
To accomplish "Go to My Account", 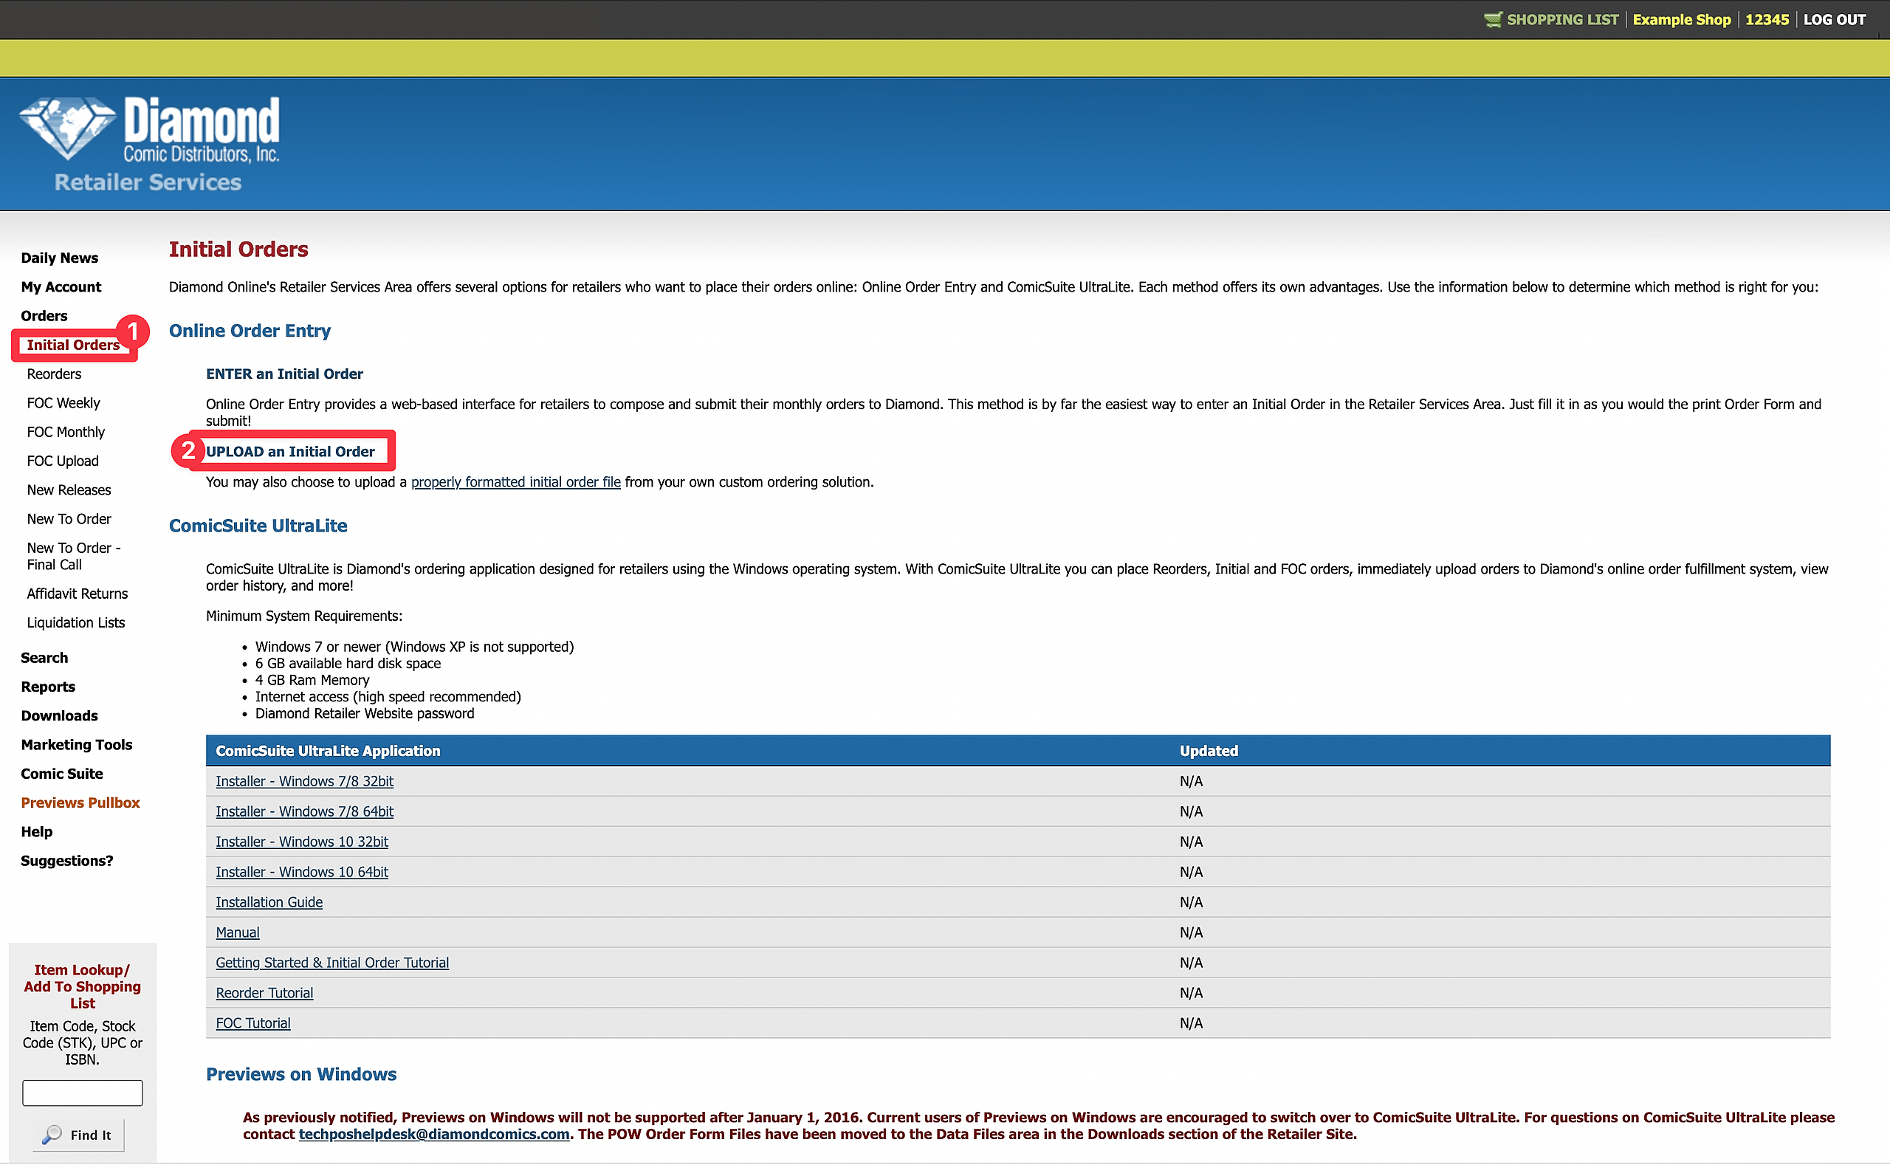I will [61, 286].
